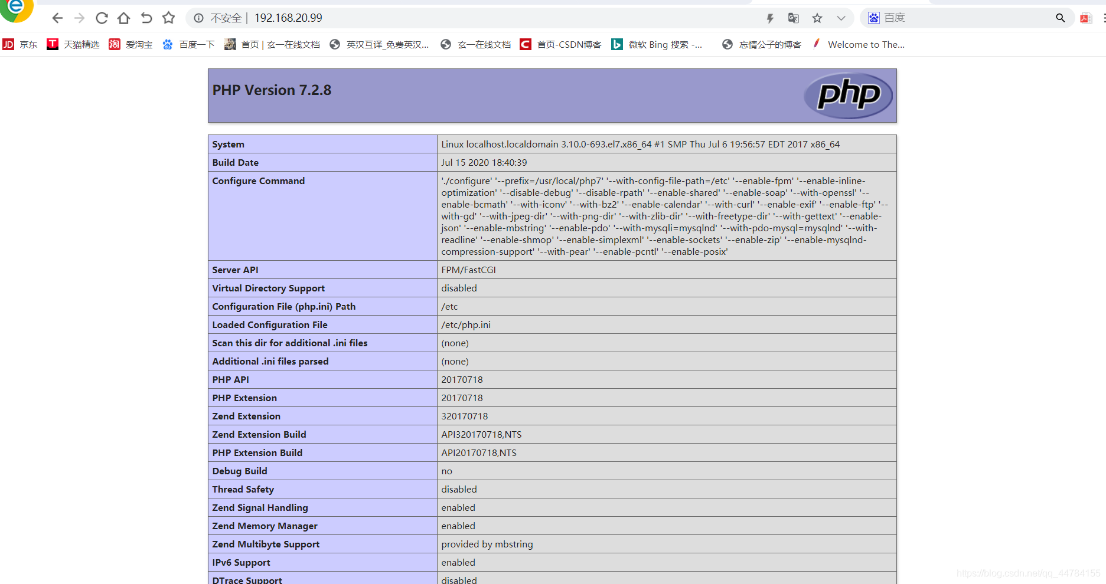Click the Zend Extension value 320170718
The width and height of the screenshot is (1106, 584).
coord(465,416)
